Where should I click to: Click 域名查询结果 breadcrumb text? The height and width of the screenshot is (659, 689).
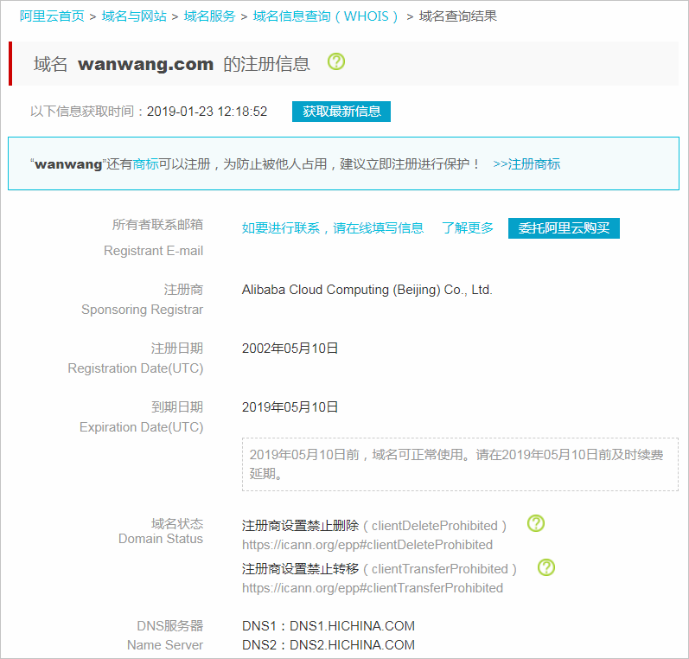click(x=458, y=16)
